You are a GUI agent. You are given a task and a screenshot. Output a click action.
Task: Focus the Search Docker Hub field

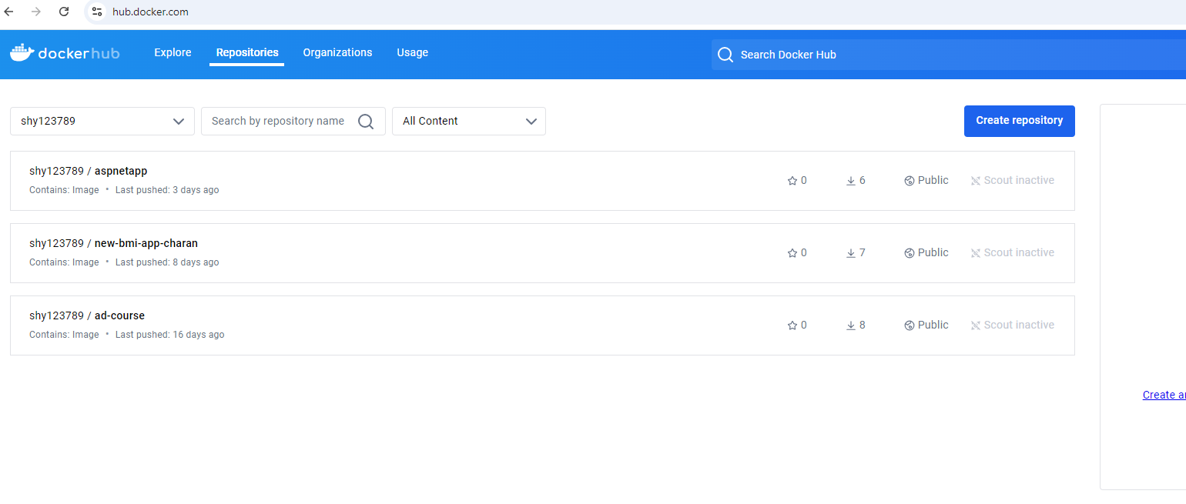[949, 55]
